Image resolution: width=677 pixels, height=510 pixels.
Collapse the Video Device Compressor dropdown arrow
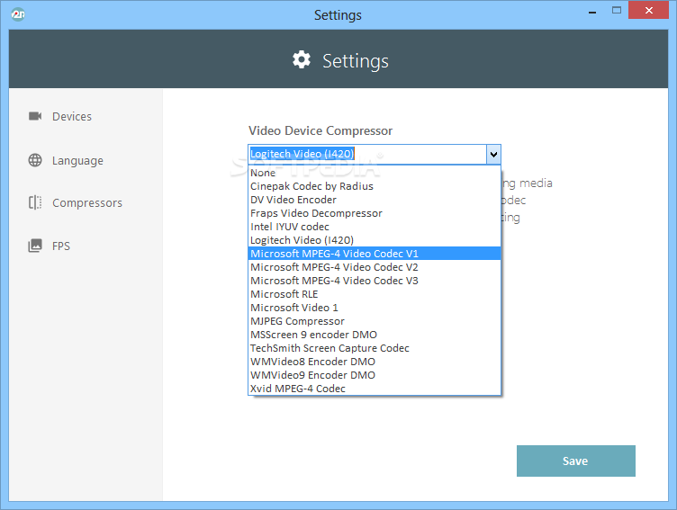[x=493, y=154]
